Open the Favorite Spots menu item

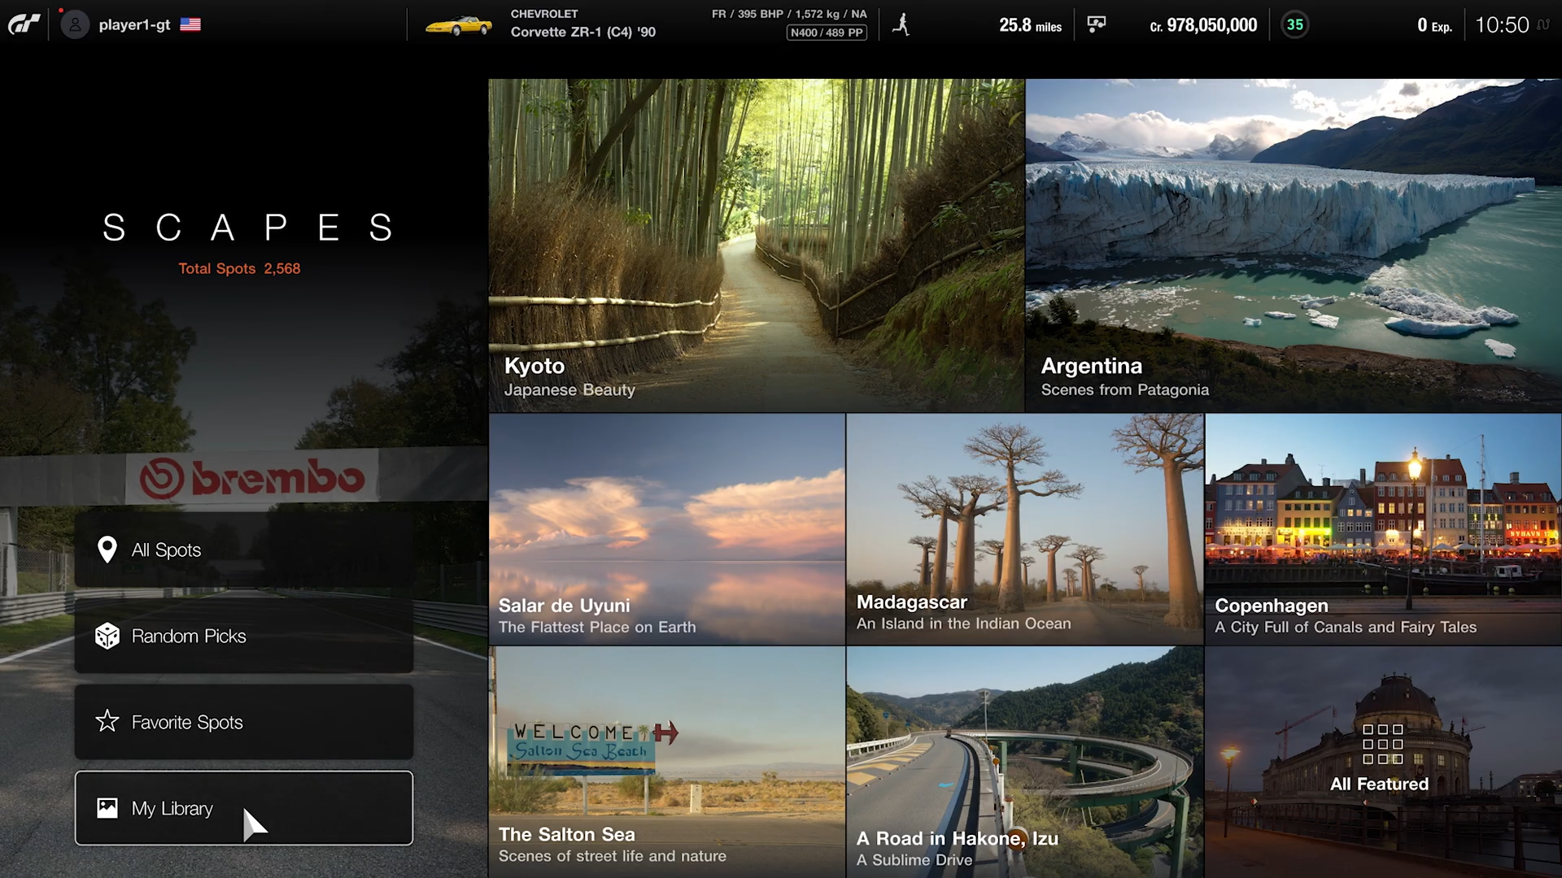(244, 722)
